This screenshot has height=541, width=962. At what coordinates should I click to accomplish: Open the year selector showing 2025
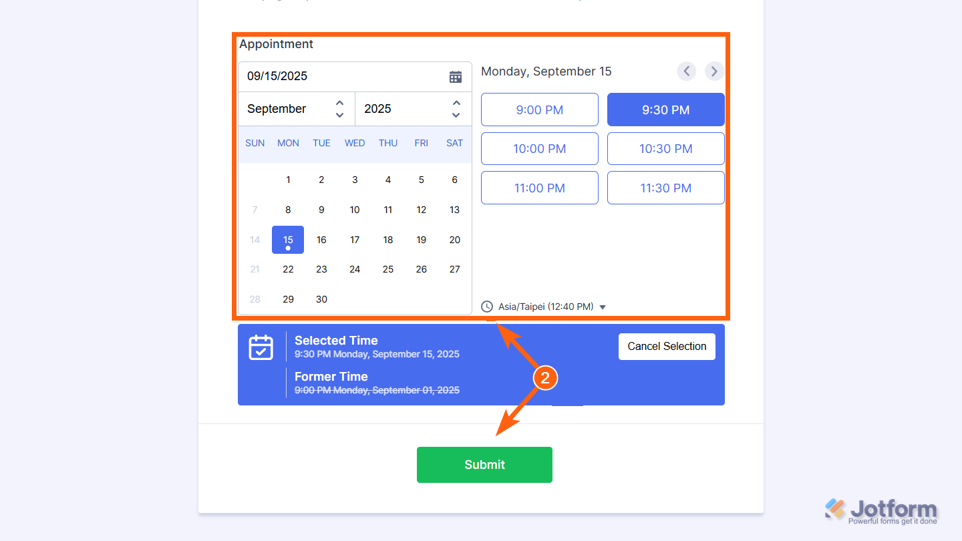(412, 109)
